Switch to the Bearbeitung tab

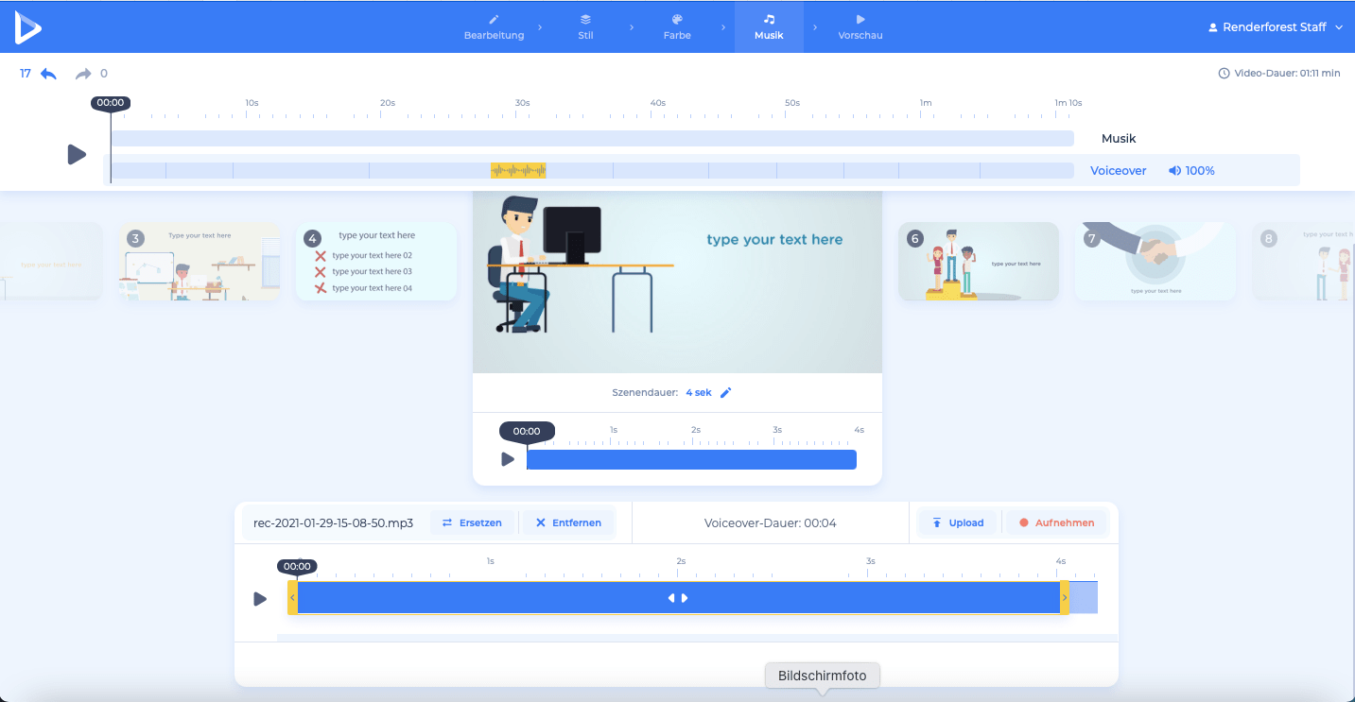coord(494,26)
